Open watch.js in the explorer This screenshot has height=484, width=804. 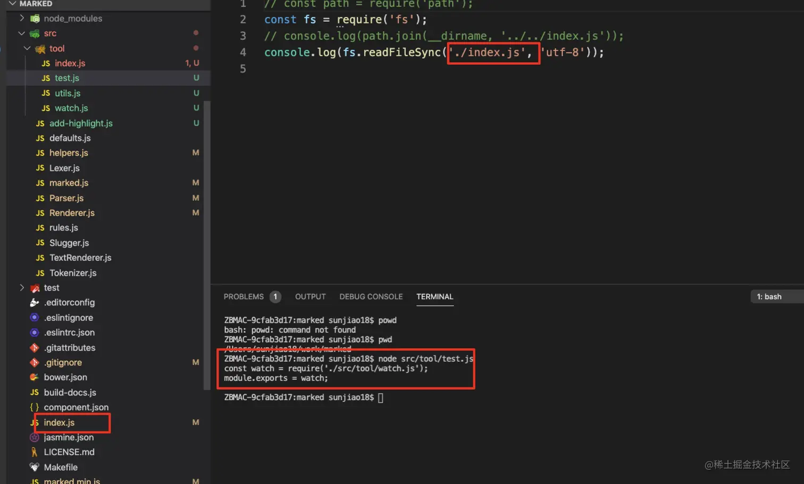(71, 108)
